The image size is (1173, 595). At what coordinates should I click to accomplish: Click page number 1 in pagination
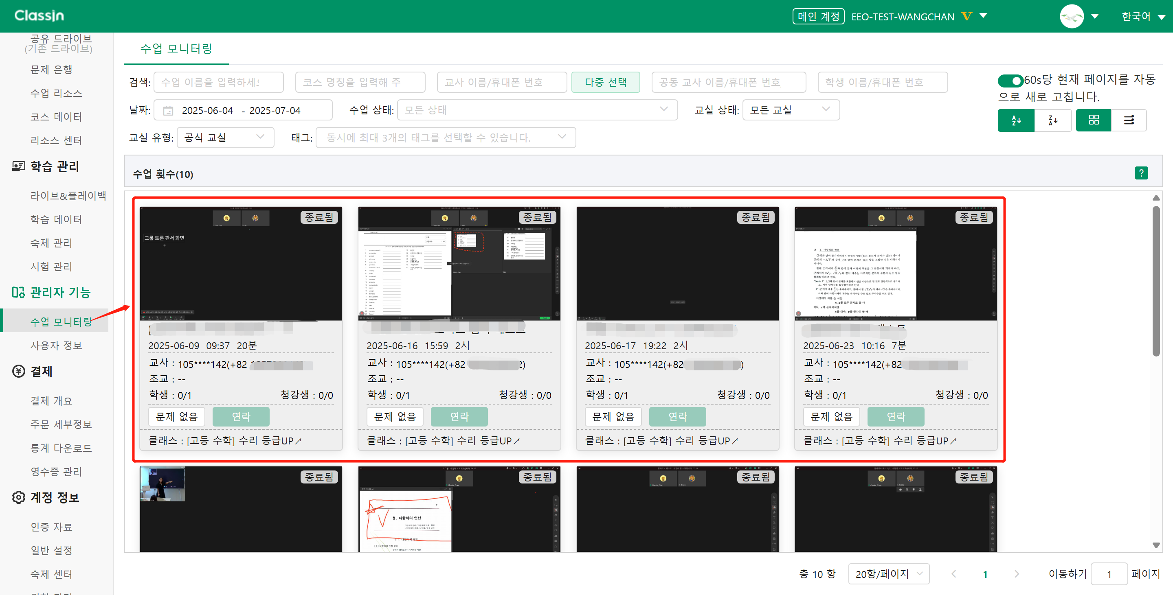(x=985, y=574)
